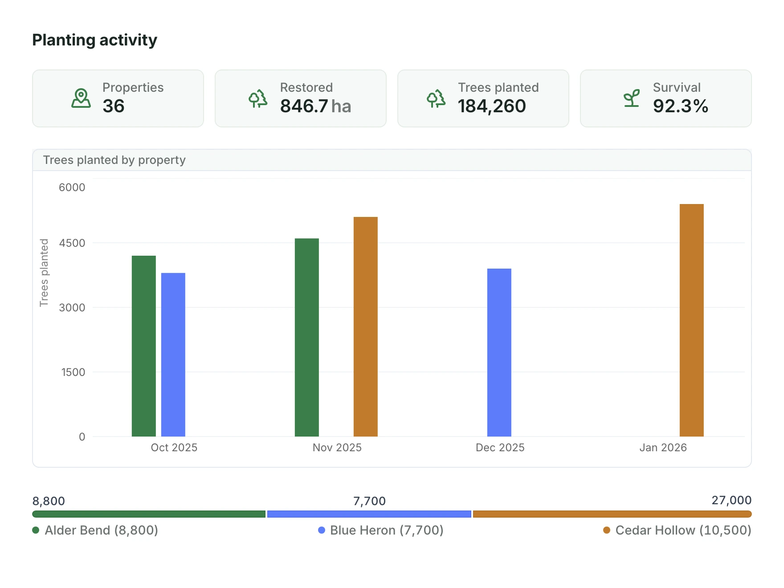Click the '27,000' total above the bar
Viewport: 784px width, 588px height.
coord(731,500)
